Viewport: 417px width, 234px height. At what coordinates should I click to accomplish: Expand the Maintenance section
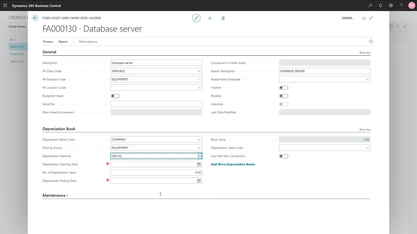[x=55, y=195]
